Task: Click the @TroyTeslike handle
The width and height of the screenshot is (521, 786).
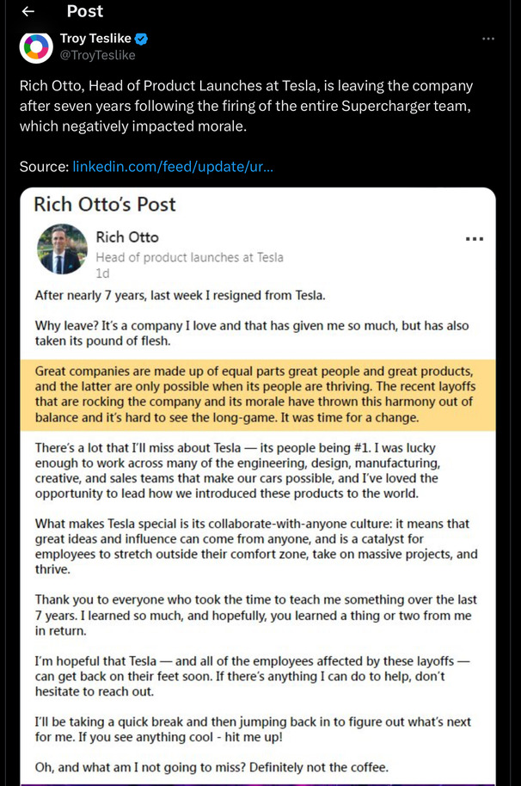Action: coord(97,55)
